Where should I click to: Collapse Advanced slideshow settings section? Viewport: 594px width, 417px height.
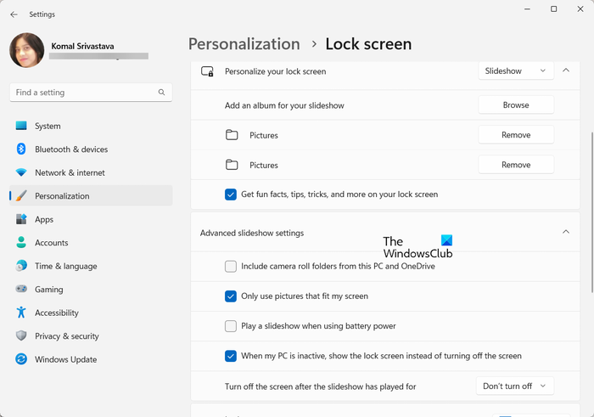[x=566, y=233]
